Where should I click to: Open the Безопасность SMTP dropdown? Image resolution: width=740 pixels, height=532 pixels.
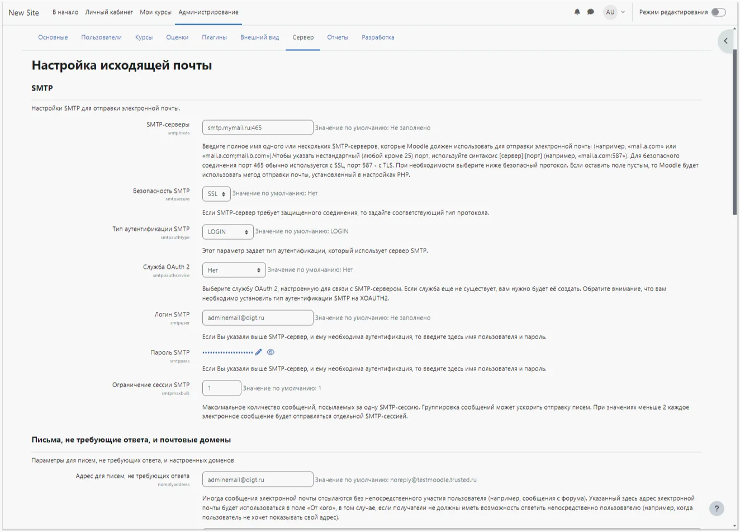pyautogui.click(x=216, y=194)
